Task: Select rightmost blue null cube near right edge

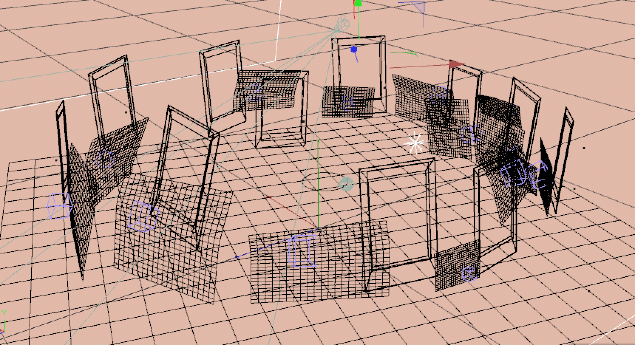Action: coord(539,174)
